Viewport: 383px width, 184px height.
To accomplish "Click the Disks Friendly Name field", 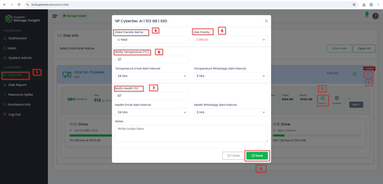I will 152,40.
